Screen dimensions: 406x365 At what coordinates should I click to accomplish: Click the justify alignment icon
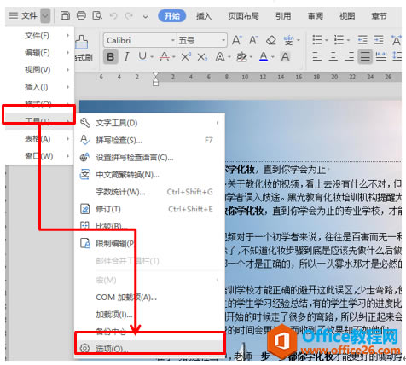coord(365,56)
